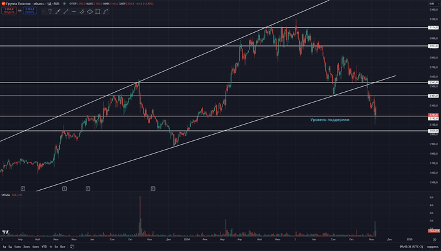Click the red sell price button
Screen dimensions: 441x251
(x=9, y=11)
